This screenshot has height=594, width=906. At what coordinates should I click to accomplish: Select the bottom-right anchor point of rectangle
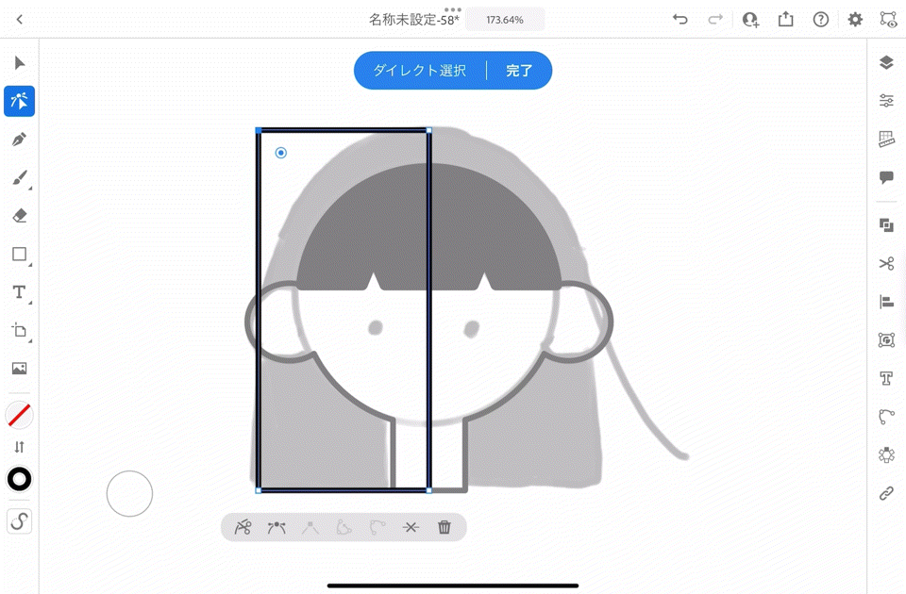tap(428, 490)
